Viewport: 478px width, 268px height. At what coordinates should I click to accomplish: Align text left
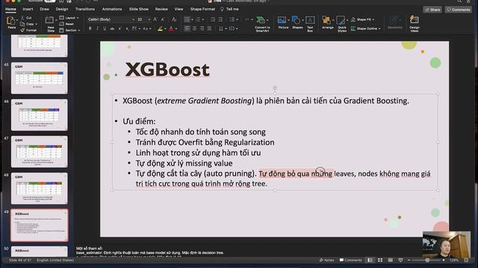point(187,28)
